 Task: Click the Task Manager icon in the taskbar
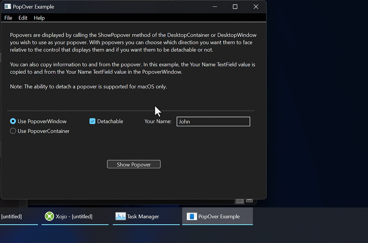pyautogui.click(x=120, y=216)
